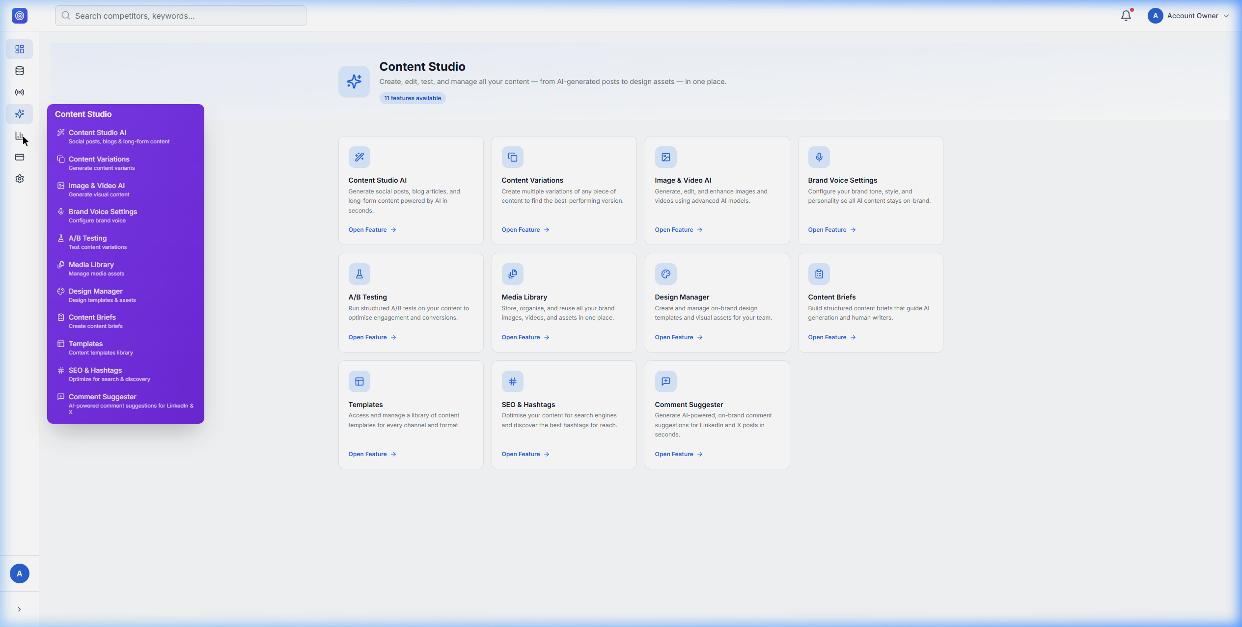Expand the sidebar with the chevron

[x=20, y=609]
